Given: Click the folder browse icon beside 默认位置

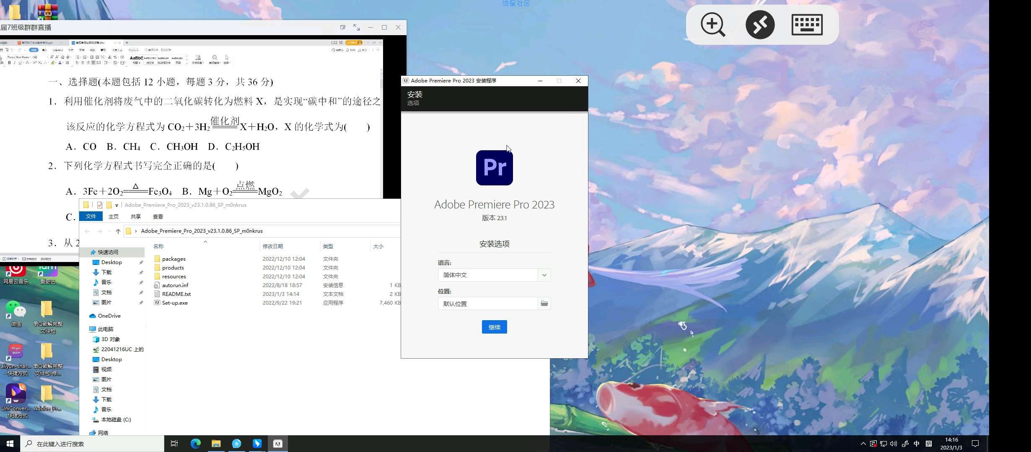Looking at the screenshot, I should (544, 303).
